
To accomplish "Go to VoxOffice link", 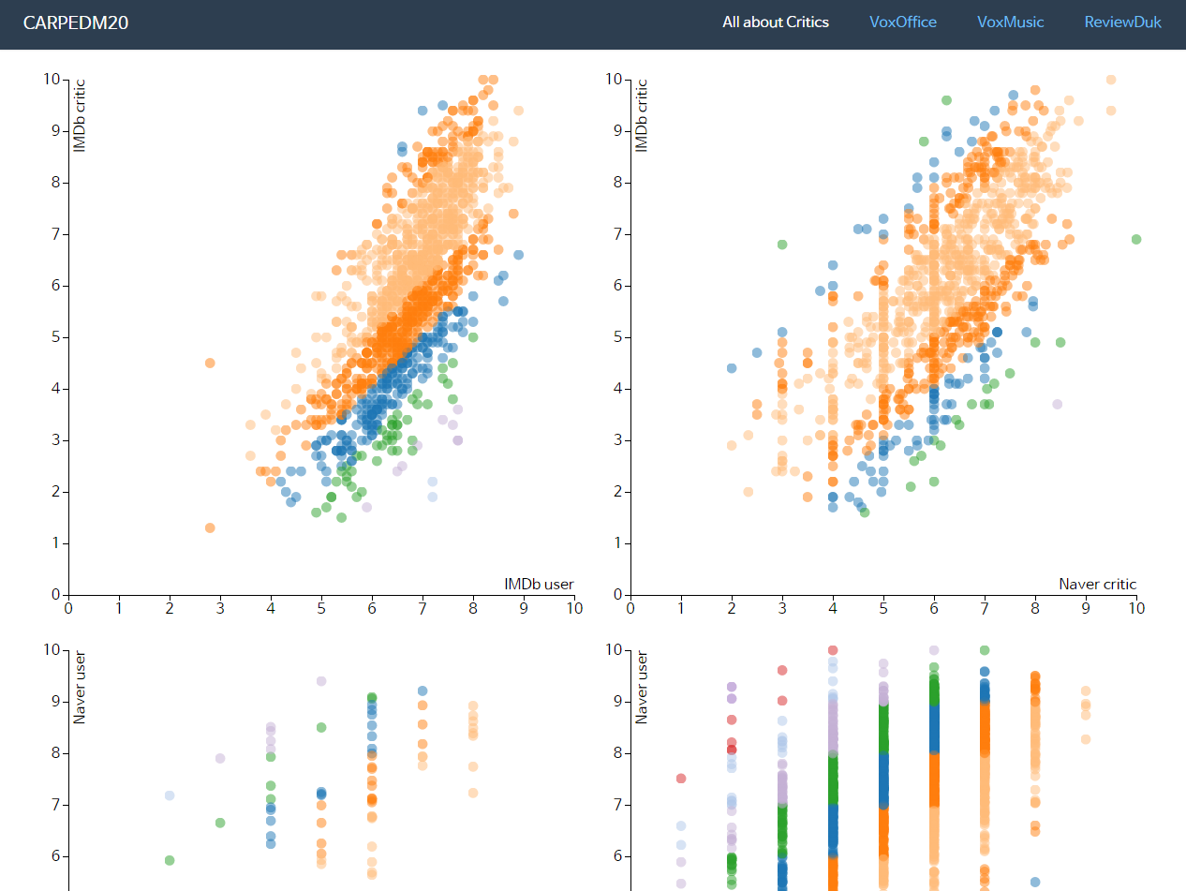I will click(903, 22).
